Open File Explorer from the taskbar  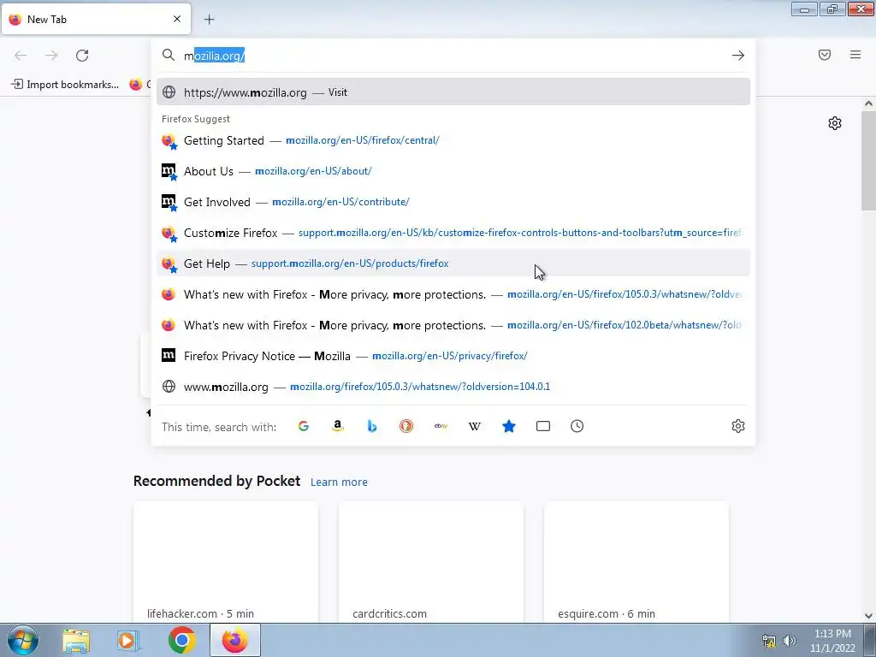point(76,640)
